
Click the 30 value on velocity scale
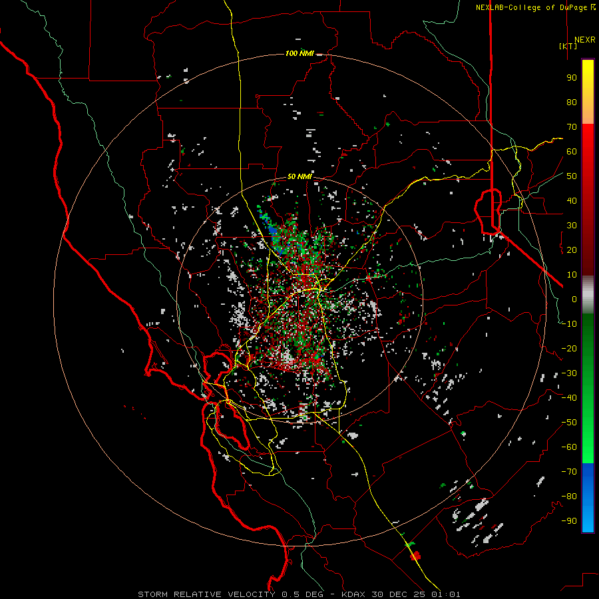572,226
